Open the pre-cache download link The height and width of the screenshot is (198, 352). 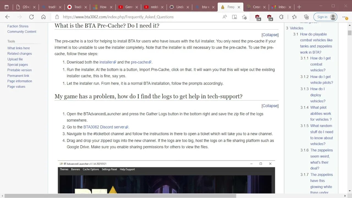141,62
